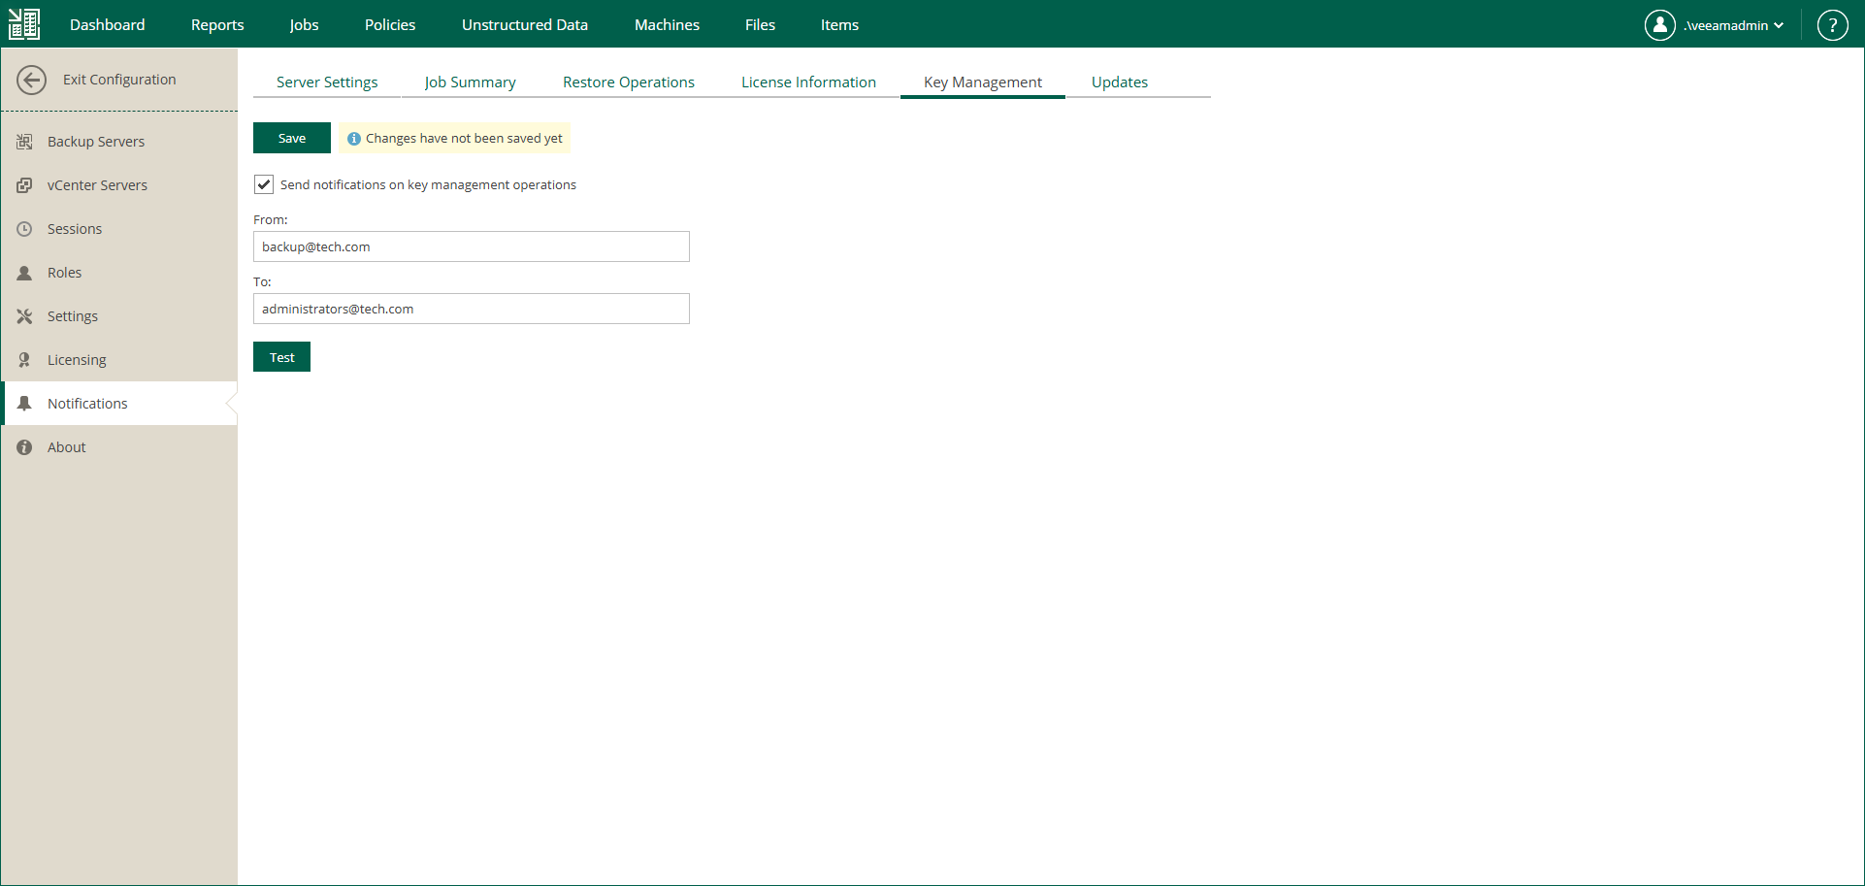Click the Roles person icon

point(24,273)
